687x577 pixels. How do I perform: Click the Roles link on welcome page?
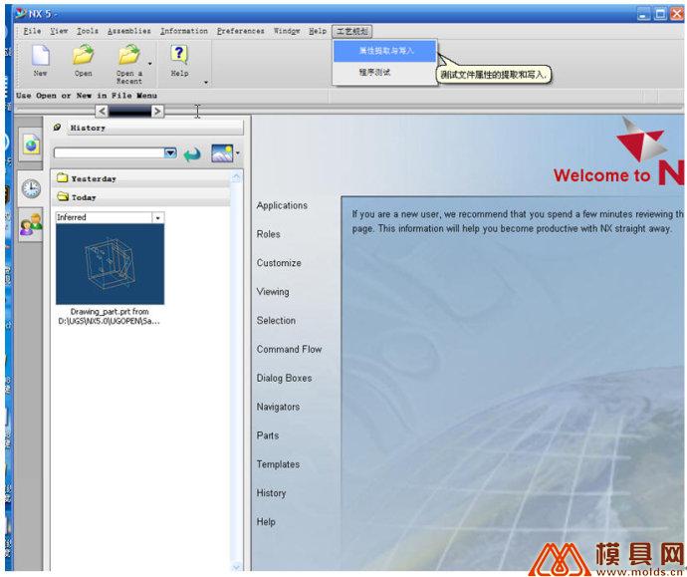(x=268, y=234)
